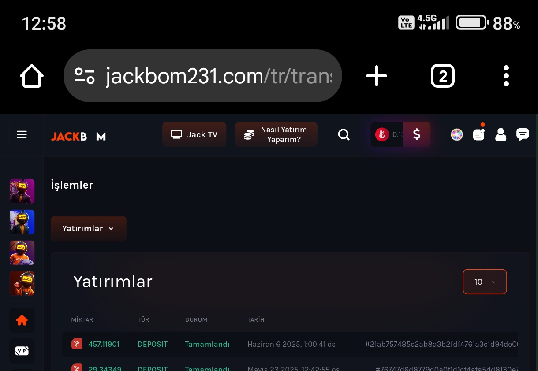Viewport: 538px width, 371px height.
Task: Click DEPOSIT in the 457.11901 row
Action: point(153,344)
